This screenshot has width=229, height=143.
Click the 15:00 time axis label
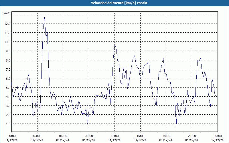(x=140, y=136)
